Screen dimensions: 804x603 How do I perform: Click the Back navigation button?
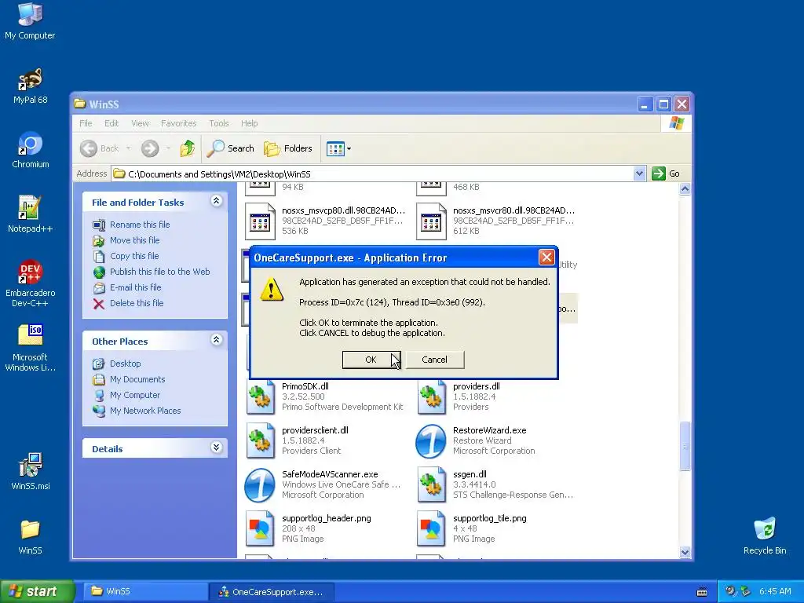pos(100,148)
